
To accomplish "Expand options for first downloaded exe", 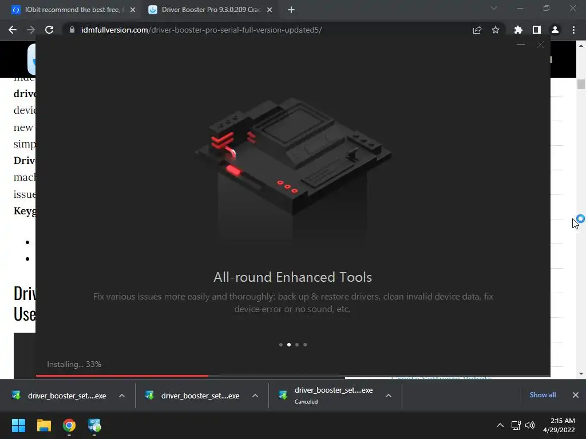I will 122,396.
